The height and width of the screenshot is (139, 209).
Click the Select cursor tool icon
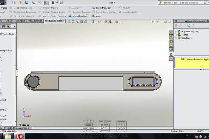[x=46, y=3]
